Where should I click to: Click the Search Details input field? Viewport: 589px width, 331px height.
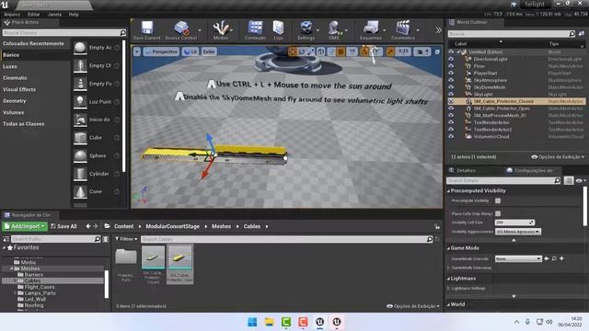(503, 180)
